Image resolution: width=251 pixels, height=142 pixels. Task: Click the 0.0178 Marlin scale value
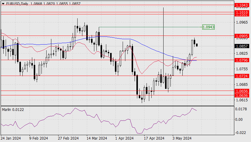click(x=241, y=109)
